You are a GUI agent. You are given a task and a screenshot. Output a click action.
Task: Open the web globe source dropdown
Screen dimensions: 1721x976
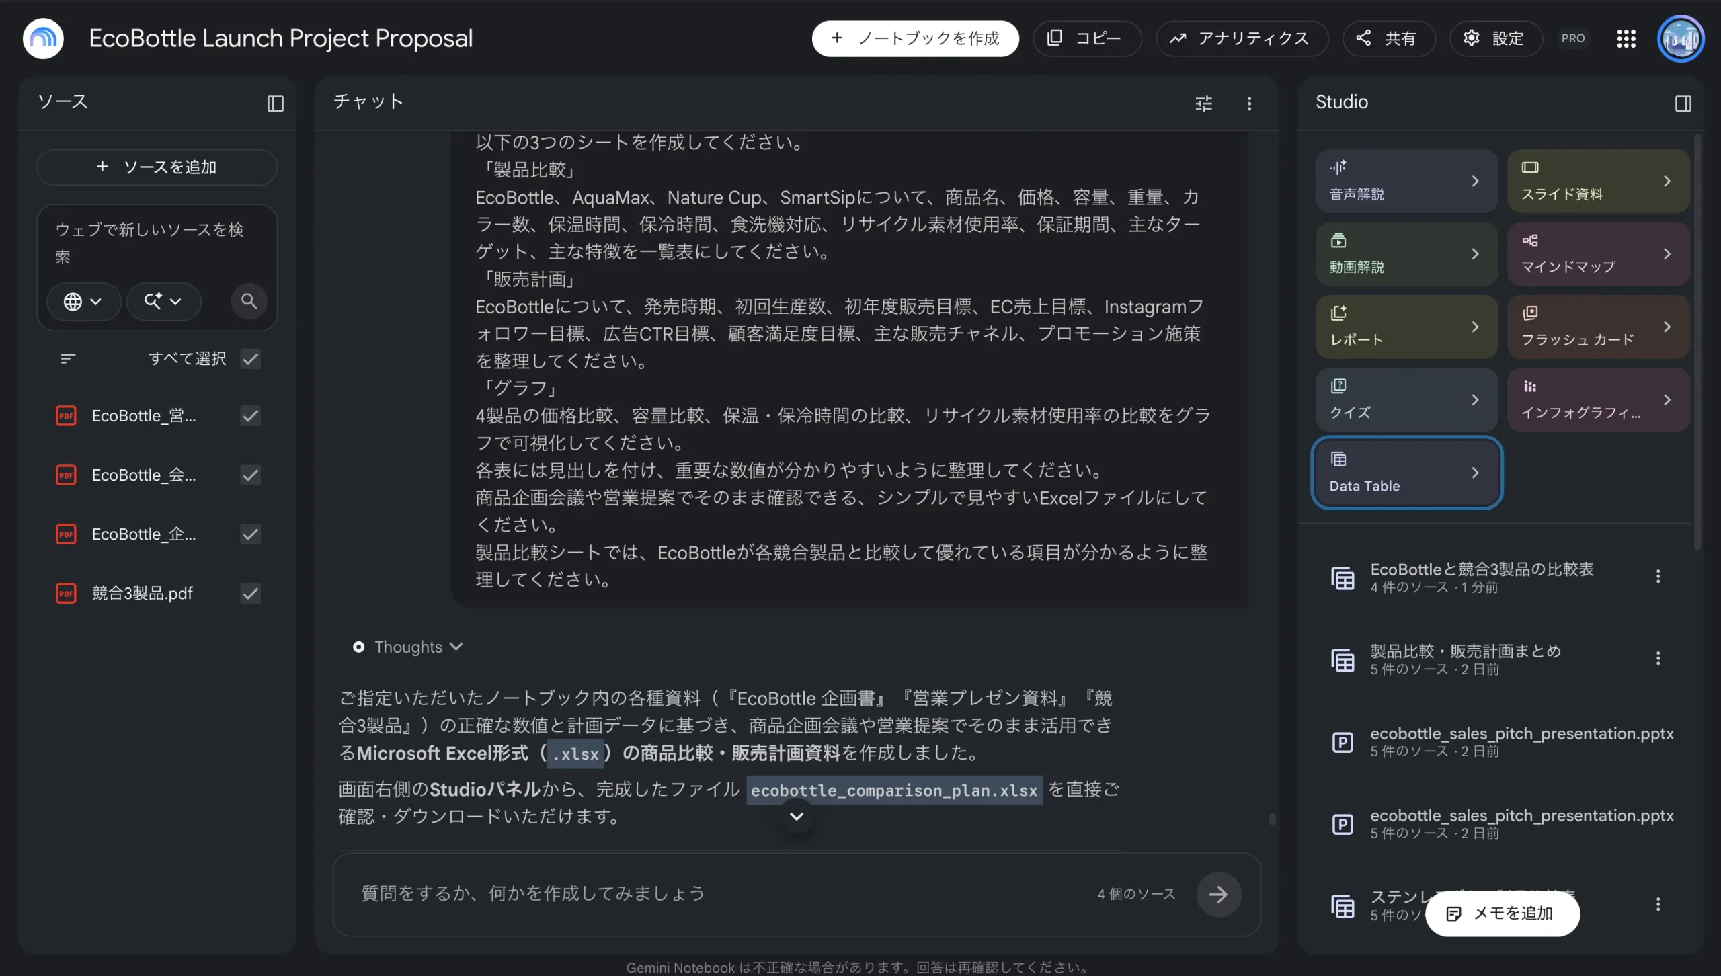click(83, 301)
